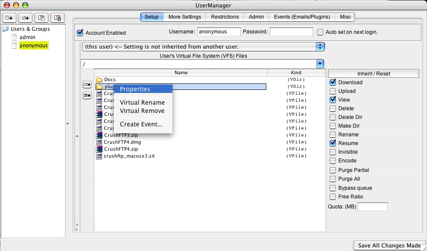Select the admin user in tree

tap(27, 37)
